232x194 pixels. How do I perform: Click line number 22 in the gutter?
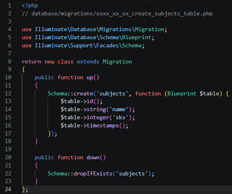[x=8, y=173]
